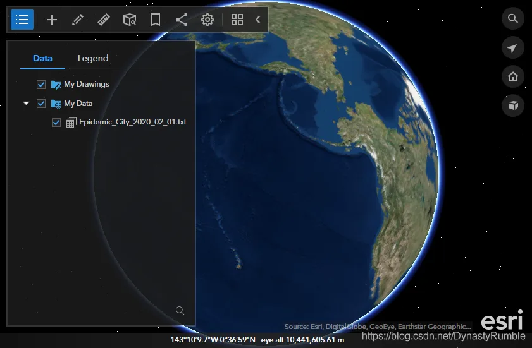Open the Bookmarks tool

(x=156, y=20)
